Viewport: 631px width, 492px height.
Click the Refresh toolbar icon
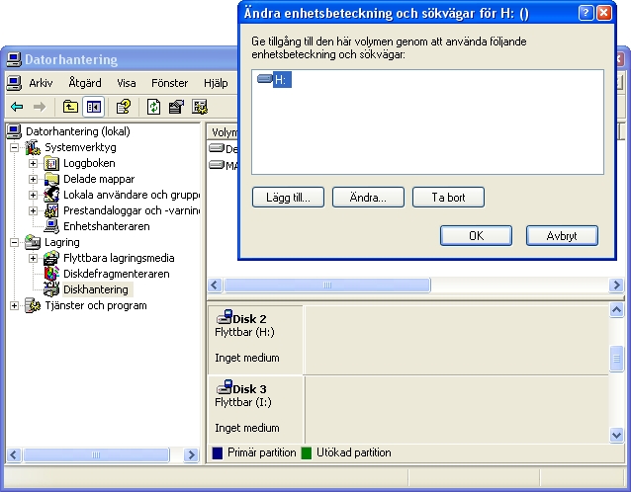point(153,107)
